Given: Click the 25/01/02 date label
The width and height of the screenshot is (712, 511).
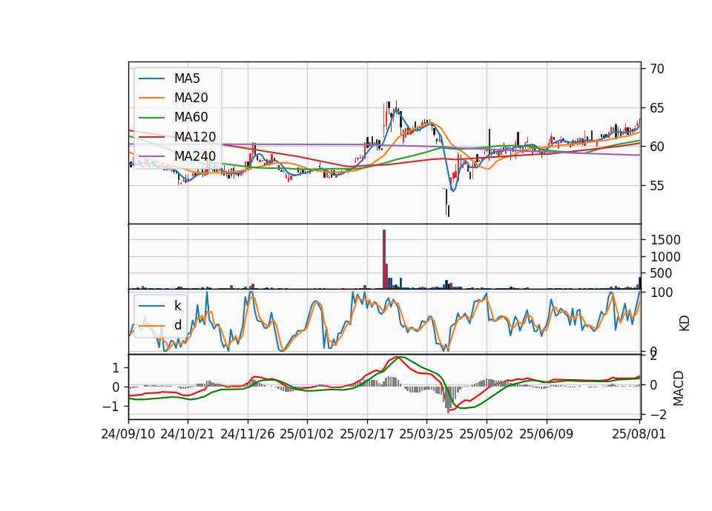Looking at the screenshot, I should point(307,434).
